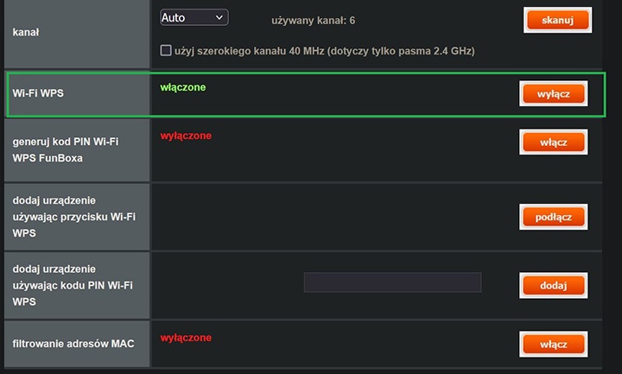Screen dimensions: 622x374
Task: Disable Wi-Fi WPS with the wyłącz button
Action: (554, 93)
